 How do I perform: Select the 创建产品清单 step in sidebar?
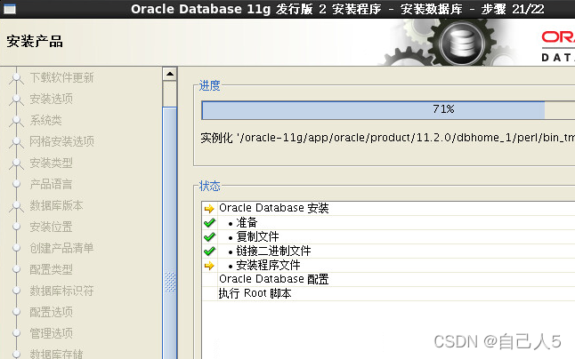click(61, 248)
